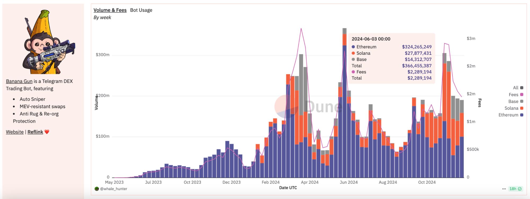Image resolution: width=530 pixels, height=199 pixels.
Task: Click the whale_hunter author avatar icon
Action: 97,189
